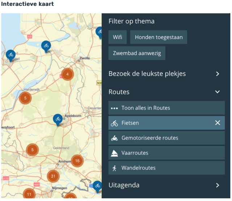This screenshot has height=201, width=232.
Task: Click the bicycle map pin near Apeldoorn
Action: click(x=58, y=119)
